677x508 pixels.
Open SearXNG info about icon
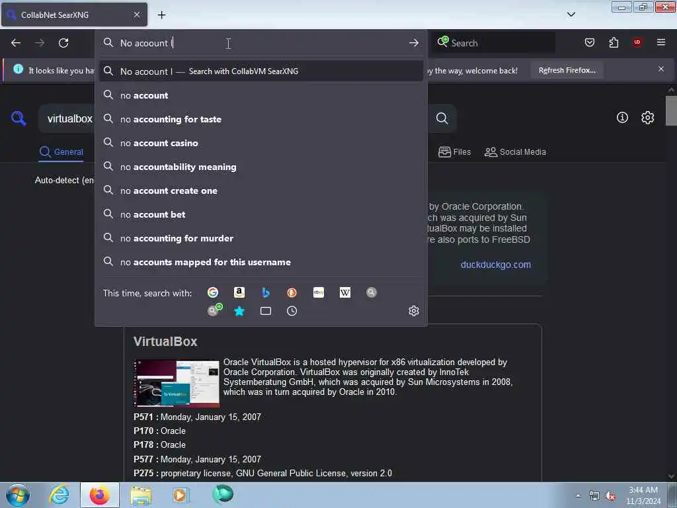[x=622, y=118]
